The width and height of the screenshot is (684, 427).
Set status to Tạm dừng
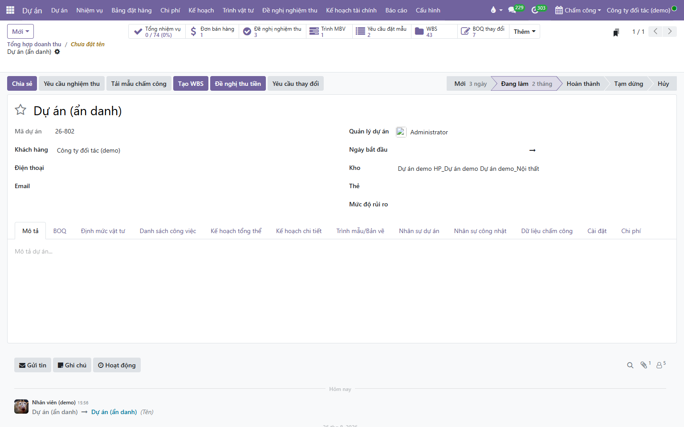click(x=628, y=84)
